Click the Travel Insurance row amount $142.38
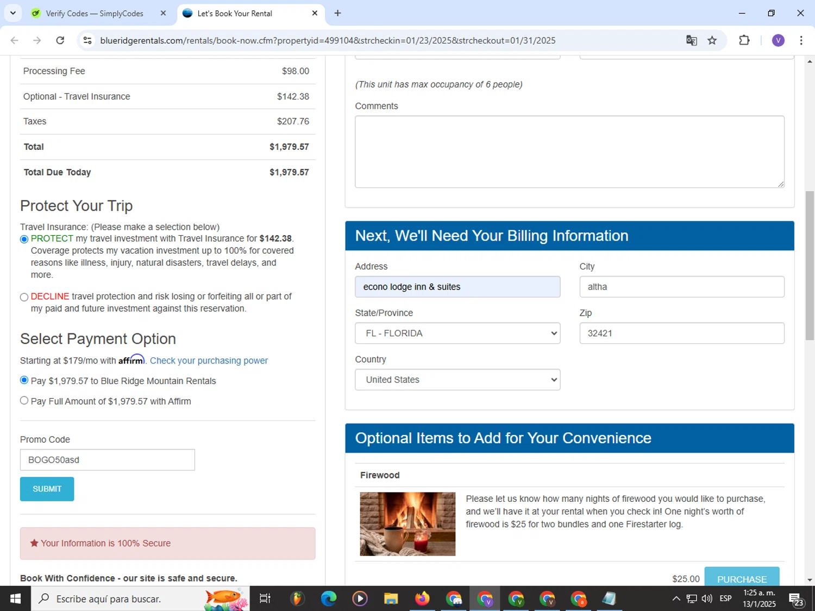 tap(293, 96)
